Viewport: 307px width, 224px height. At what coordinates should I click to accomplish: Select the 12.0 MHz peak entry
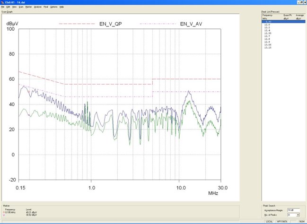click(268, 25)
